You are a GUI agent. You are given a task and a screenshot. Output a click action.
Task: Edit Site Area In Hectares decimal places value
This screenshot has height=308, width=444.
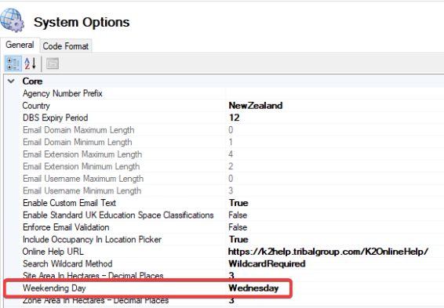[231, 275]
